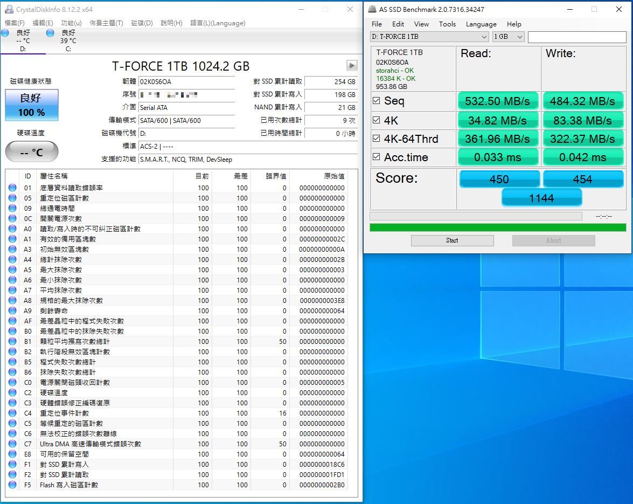Select disk C status orb at 39 °C
The width and height of the screenshot is (633, 504).
click(51, 33)
